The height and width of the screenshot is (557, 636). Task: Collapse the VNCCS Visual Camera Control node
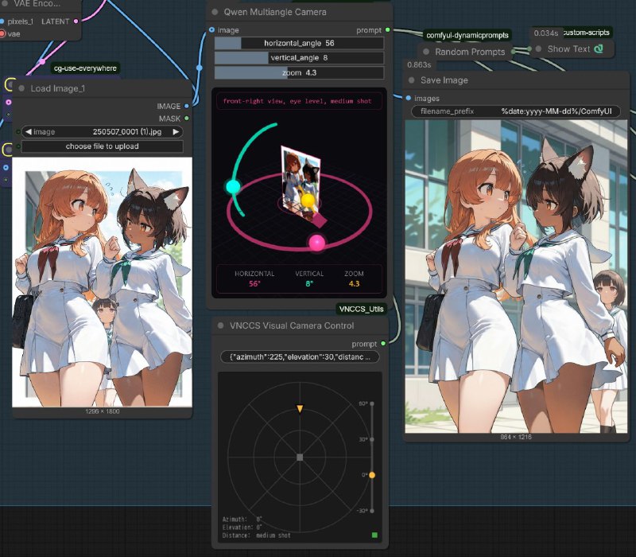pyautogui.click(x=222, y=325)
